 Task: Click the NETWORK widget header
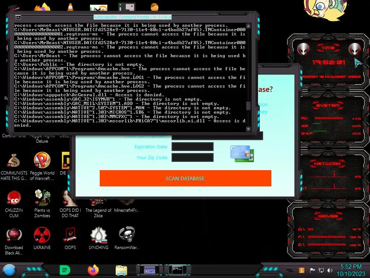tap(327, 164)
